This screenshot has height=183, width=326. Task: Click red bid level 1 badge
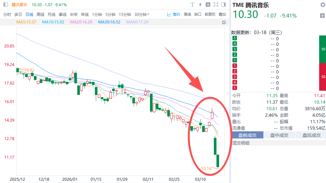click(235, 66)
